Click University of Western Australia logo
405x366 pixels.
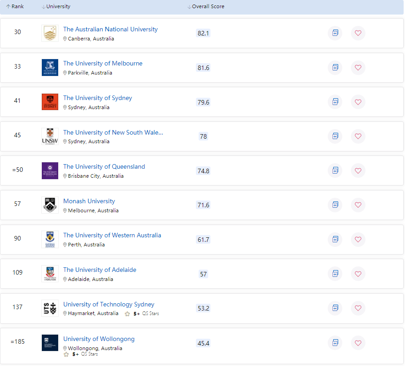coord(50,239)
